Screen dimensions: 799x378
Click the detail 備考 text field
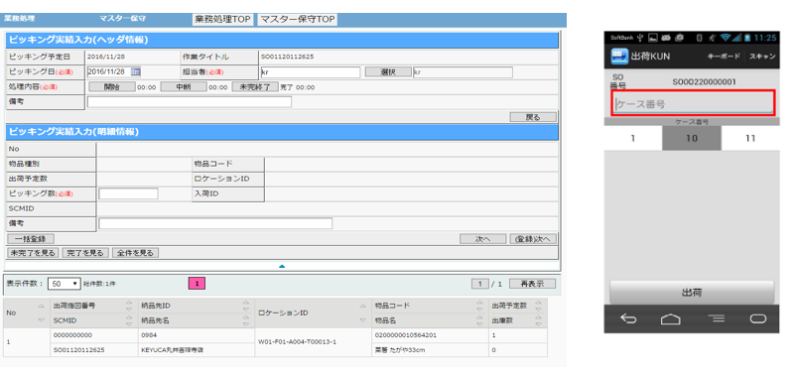click(215, 223)
